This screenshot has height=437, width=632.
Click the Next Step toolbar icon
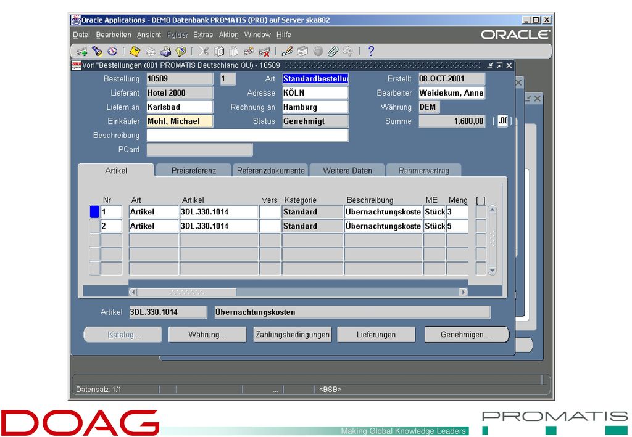(151, 52)
